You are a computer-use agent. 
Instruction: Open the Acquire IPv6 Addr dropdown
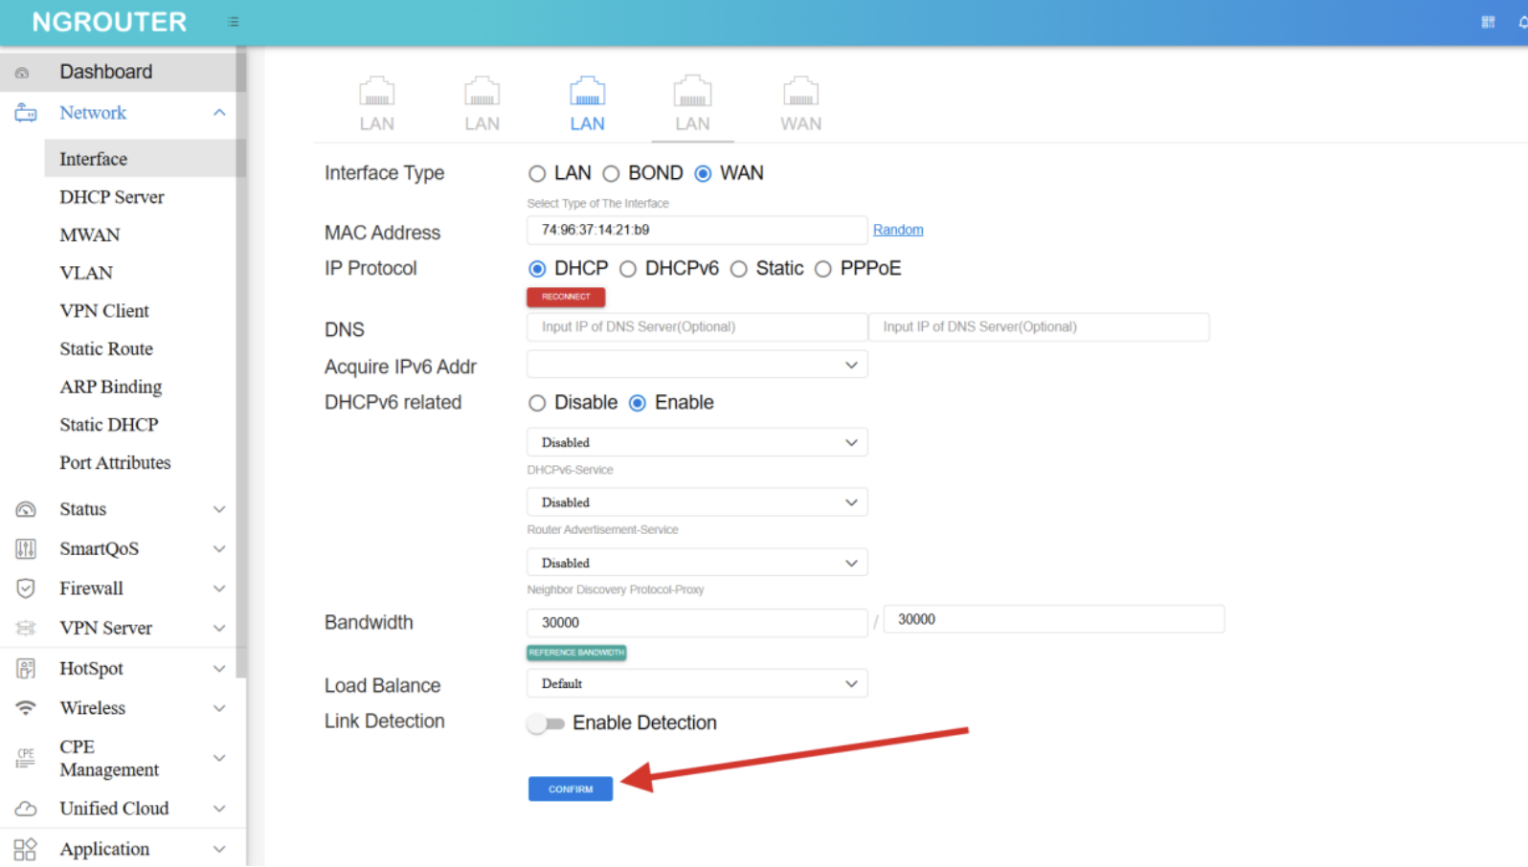click(x=696, y=366)
